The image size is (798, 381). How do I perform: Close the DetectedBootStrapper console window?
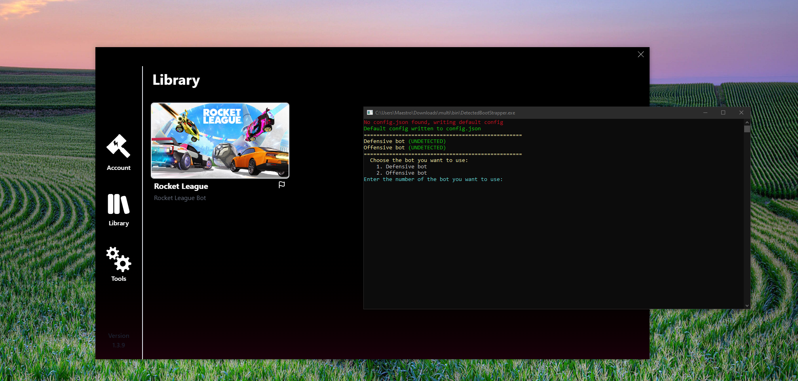pyautogui.click(x=741, y=112)
